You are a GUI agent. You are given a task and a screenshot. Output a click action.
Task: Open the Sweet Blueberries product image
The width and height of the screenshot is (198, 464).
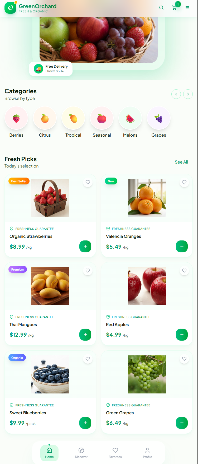point(50,374)
